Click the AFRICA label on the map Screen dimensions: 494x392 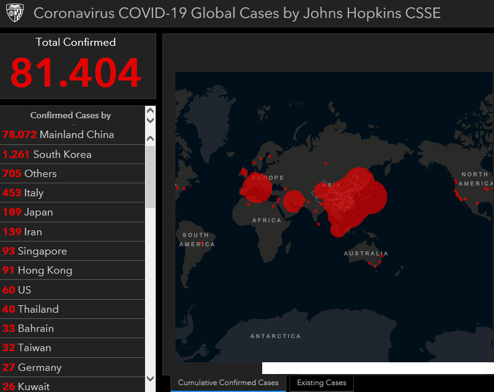point(267,220)
